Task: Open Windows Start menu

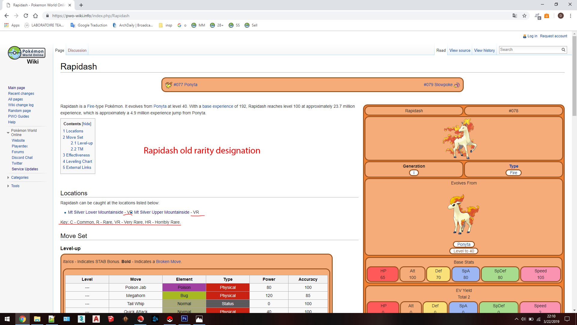Action: coord(7,319)
